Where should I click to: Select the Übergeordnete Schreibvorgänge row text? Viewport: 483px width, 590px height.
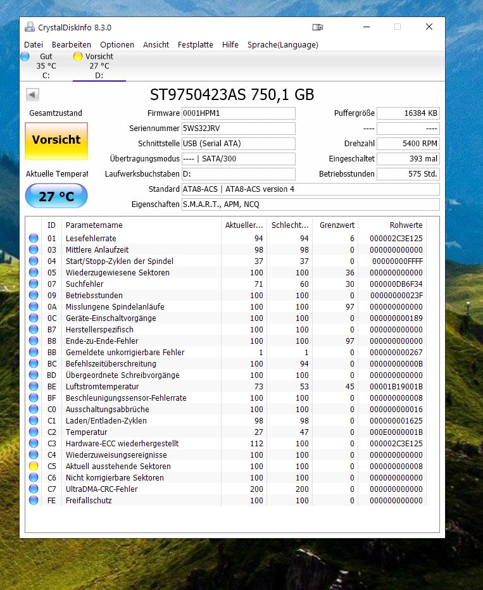point(122,375)
